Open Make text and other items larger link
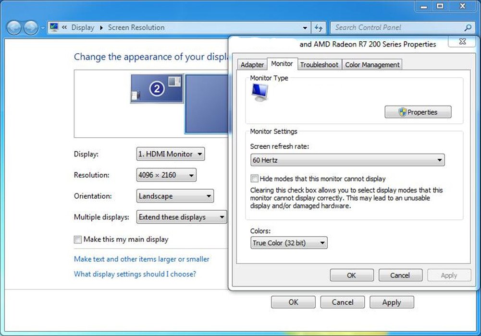Viewport: 481px width, 336px height. click(x=141, y=259)
